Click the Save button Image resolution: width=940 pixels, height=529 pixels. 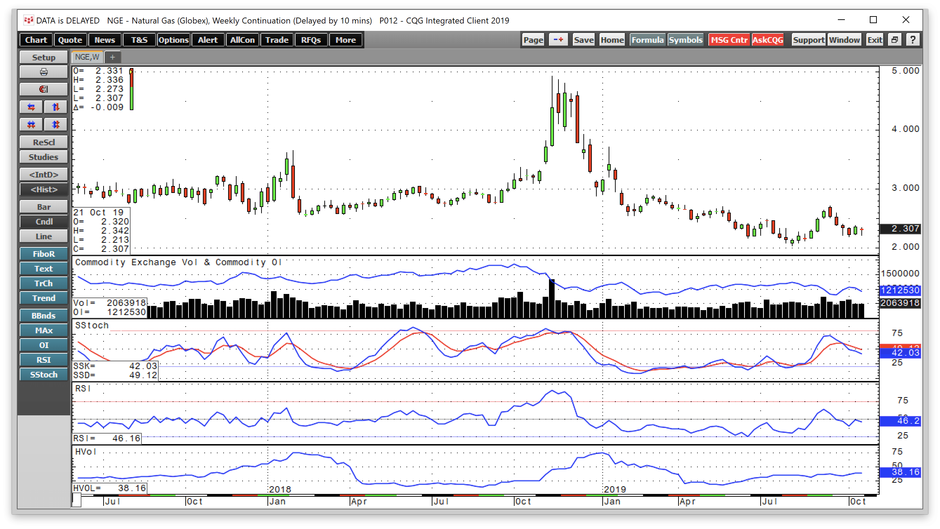point(583,40)
